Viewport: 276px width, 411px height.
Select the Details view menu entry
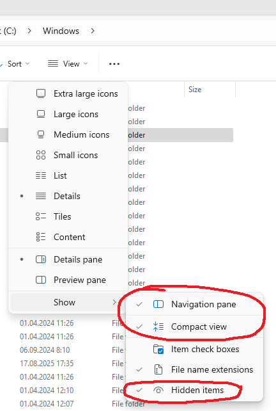click(68, 196)
